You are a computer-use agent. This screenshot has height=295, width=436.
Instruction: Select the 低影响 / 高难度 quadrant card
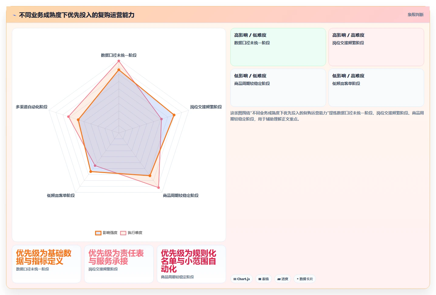pos(376,88)
